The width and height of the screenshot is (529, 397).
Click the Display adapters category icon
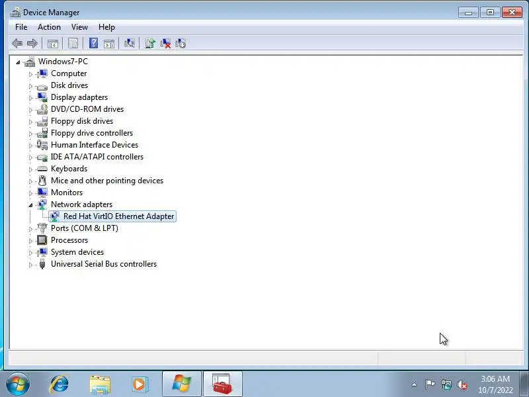pos(42,97)
